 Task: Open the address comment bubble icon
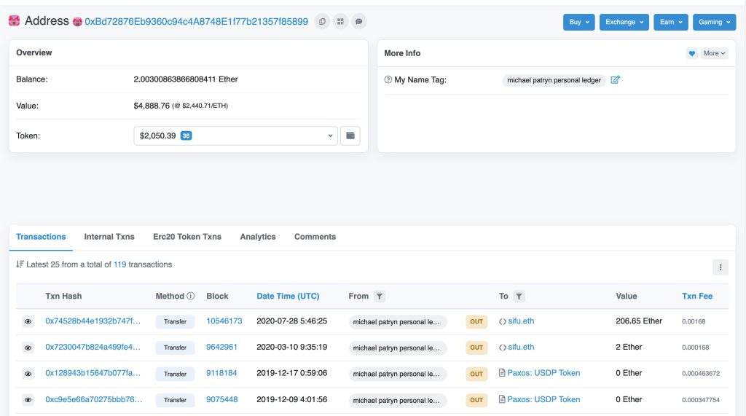359,21
